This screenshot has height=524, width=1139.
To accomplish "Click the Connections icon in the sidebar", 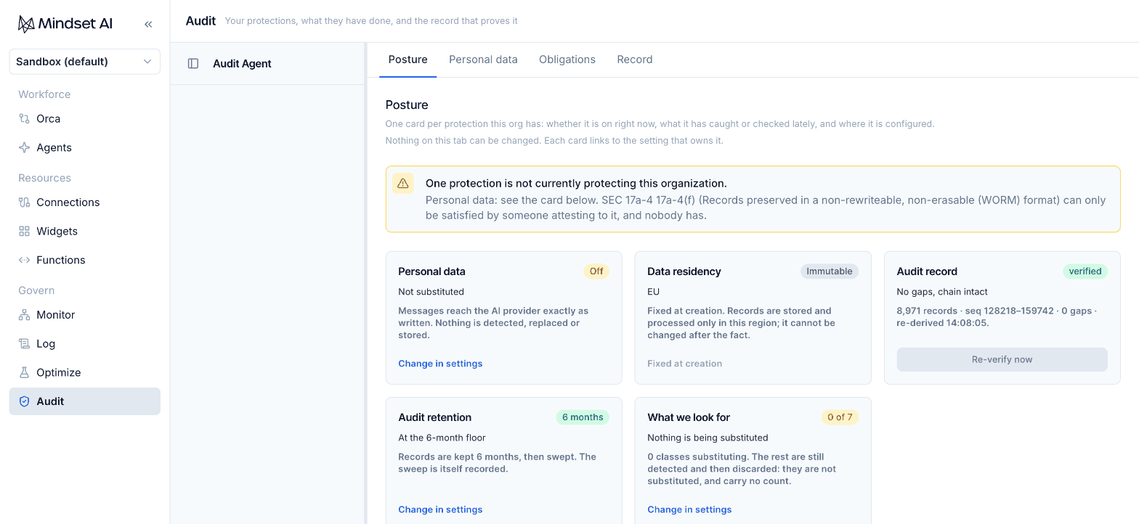I will pyautogui.click(x=24, y=202).
